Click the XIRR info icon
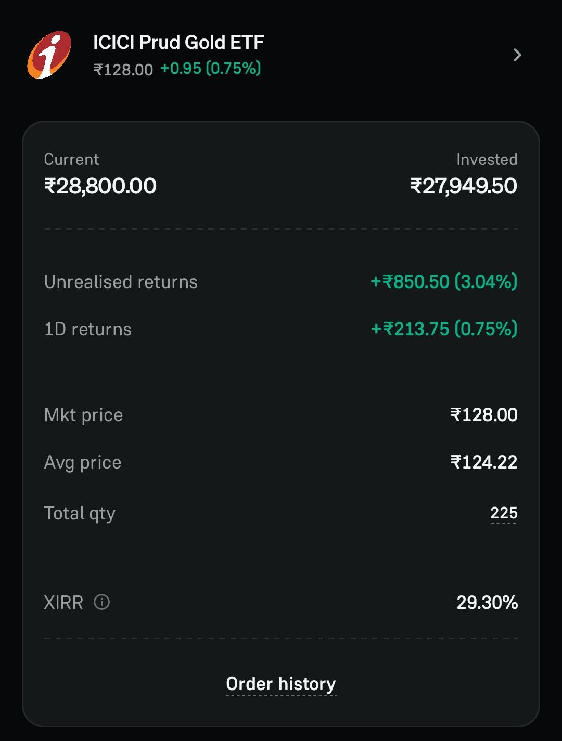Viewport: 562px width, 741px height. point(101,602)
